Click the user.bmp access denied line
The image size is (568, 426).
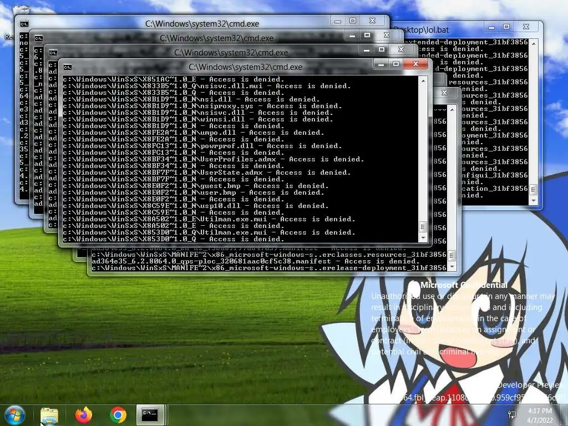(x=193, y=192)
